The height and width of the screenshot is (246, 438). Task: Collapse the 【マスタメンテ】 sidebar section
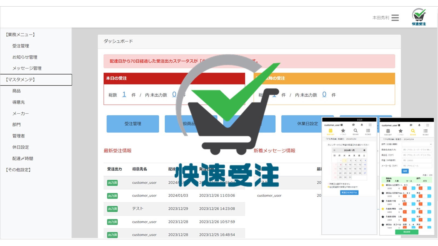coord(21,80)
